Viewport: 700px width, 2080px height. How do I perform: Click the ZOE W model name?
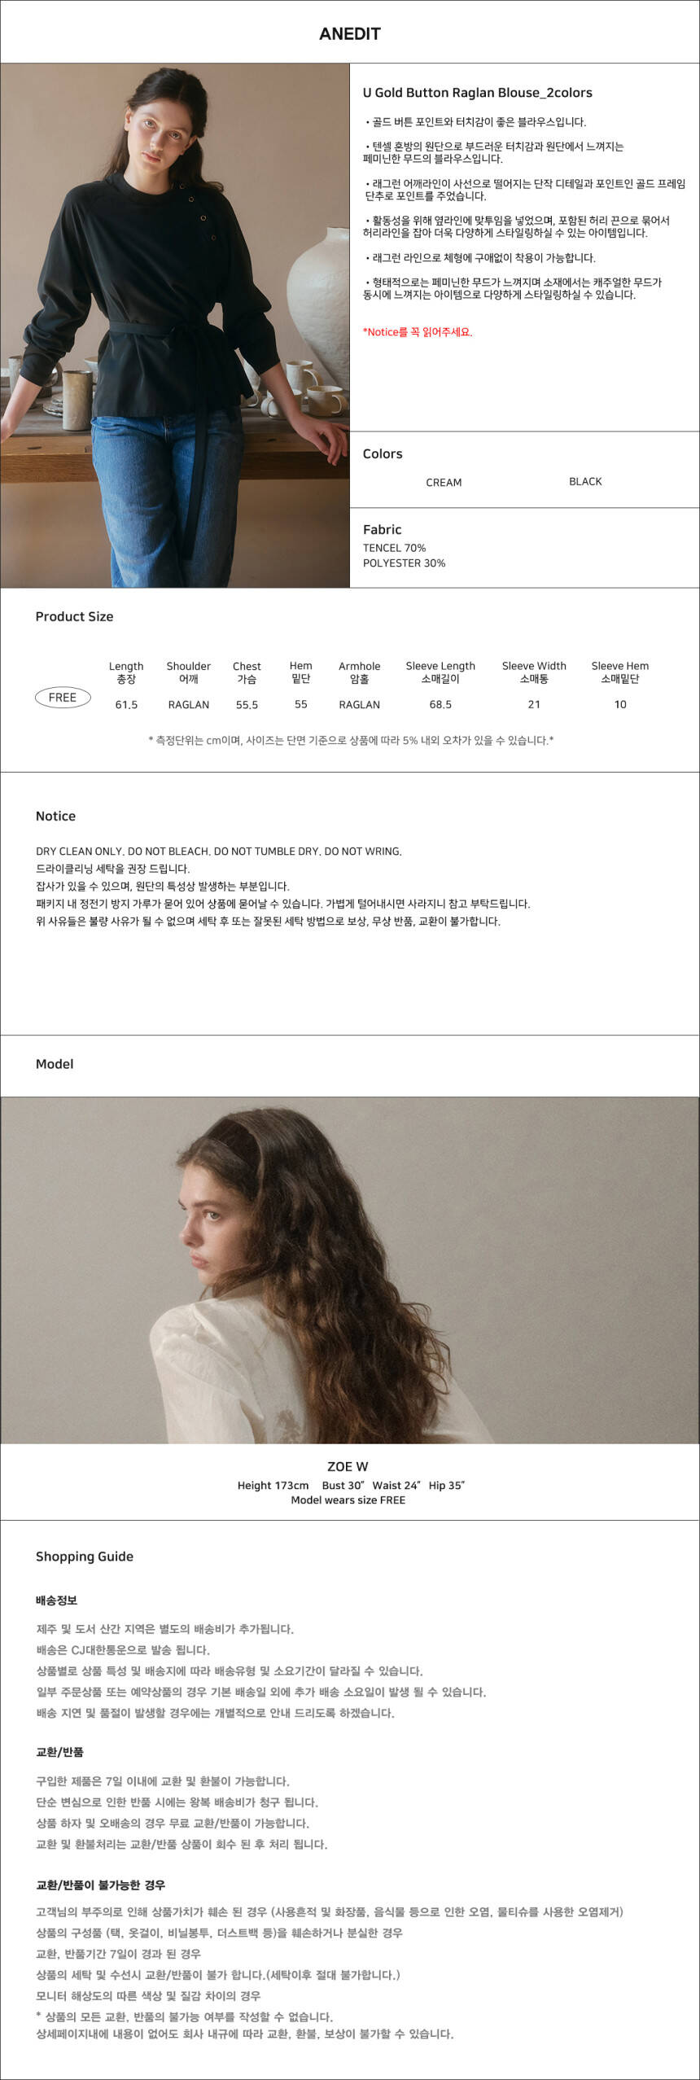click(x=348, y=1466)
